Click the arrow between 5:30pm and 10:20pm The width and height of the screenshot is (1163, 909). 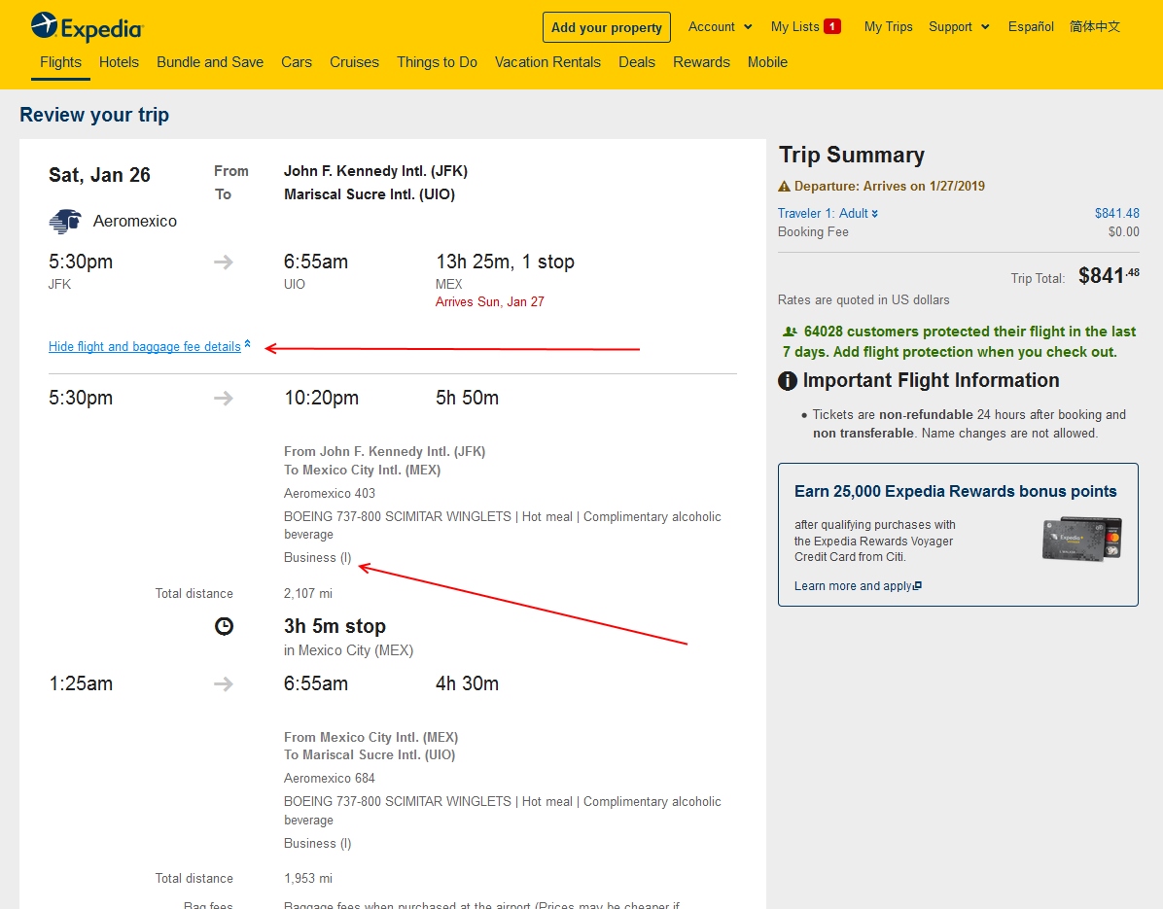point(224,398)
